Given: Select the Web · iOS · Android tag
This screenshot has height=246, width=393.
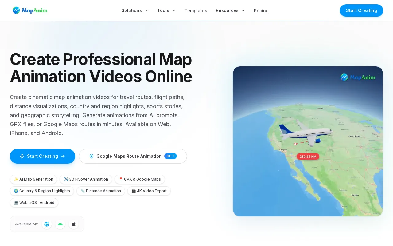Looking at the screenshot, I should point(34,203).
